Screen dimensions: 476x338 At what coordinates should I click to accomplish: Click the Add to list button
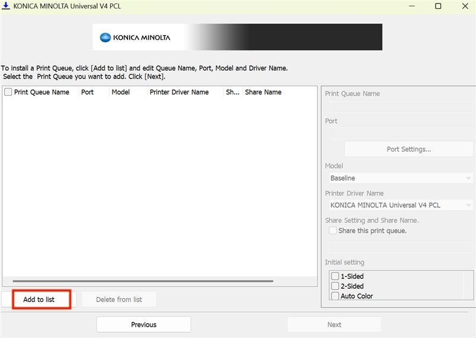coord(39,299)
